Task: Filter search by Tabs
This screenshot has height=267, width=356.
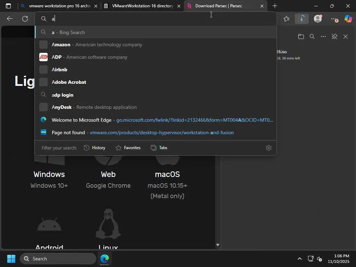Action: 159,148
